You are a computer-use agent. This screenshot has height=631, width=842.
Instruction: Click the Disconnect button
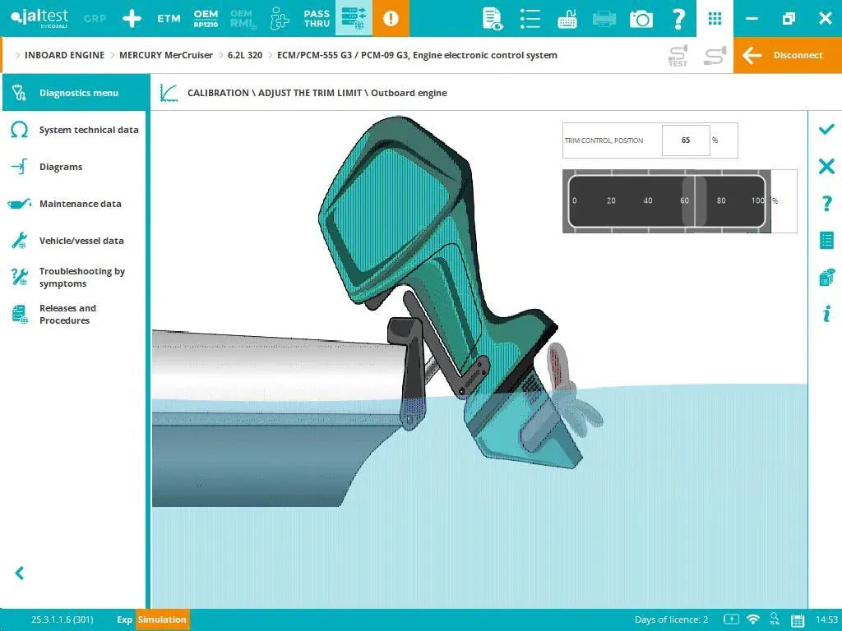pos(787,55)
